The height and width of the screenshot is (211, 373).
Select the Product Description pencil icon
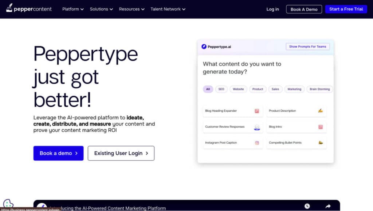320,111
